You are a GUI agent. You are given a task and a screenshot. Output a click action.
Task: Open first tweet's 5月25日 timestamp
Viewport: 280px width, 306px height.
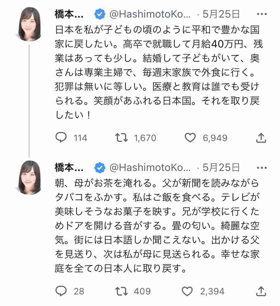(221, 15)
